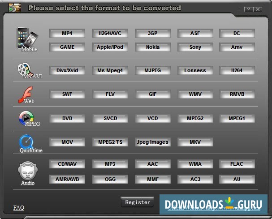This screenshot has height=219, width=272.
Task: Choose the MKV format
Action: (195, 142)
